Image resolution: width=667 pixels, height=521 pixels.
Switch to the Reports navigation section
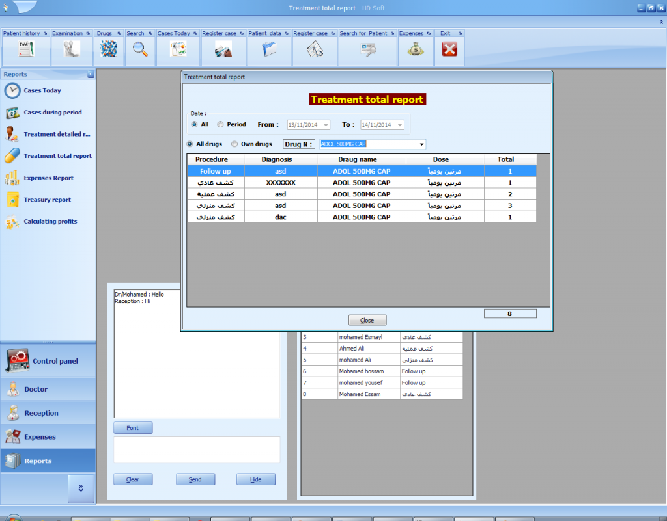tap(48, 461)
